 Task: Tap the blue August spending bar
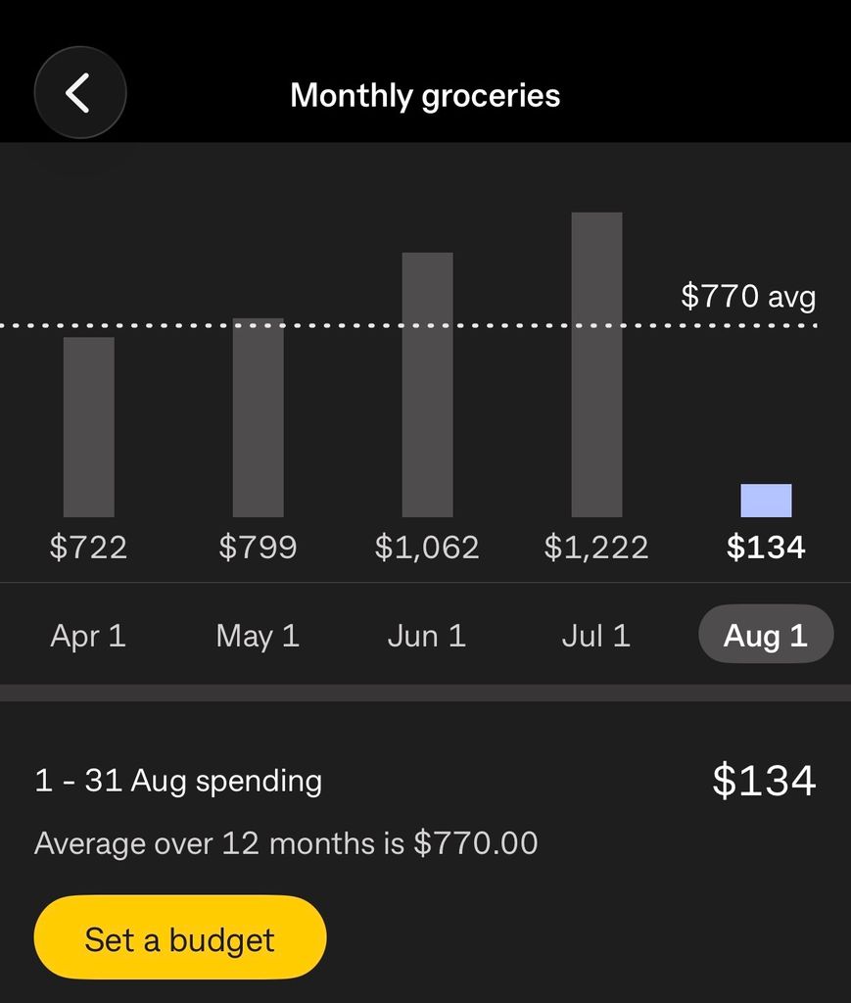click(766, 501)
